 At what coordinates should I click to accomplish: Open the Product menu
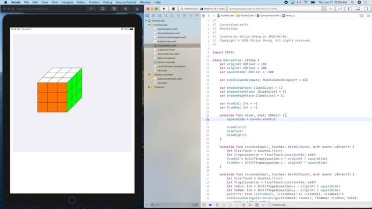(x=94, y=2)
